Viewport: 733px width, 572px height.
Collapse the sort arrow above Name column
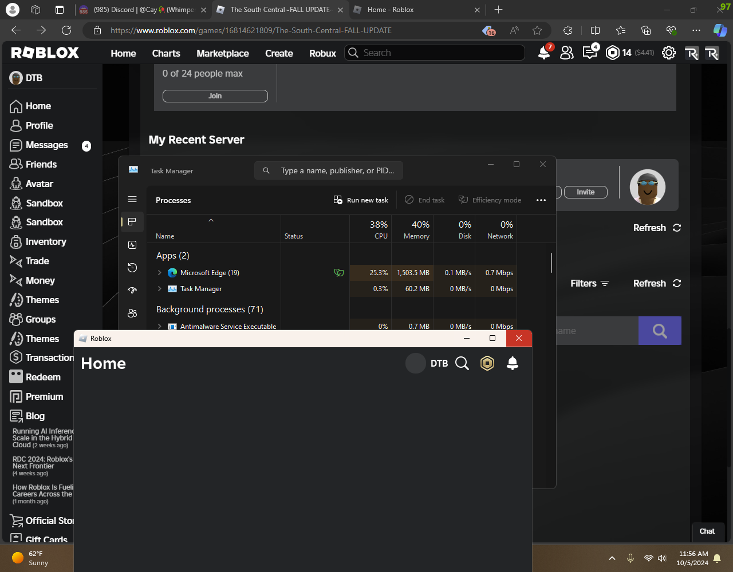click(x=211, y=220)
